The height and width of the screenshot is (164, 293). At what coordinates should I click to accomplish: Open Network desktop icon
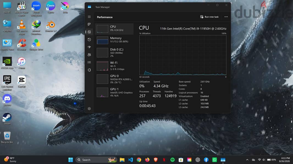coord(7,26)
